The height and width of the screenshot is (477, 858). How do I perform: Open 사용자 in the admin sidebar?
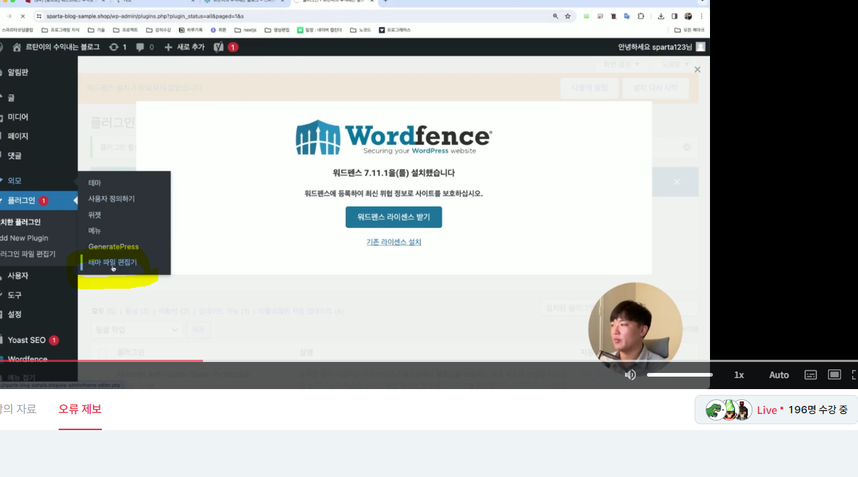tap(18, 276)
